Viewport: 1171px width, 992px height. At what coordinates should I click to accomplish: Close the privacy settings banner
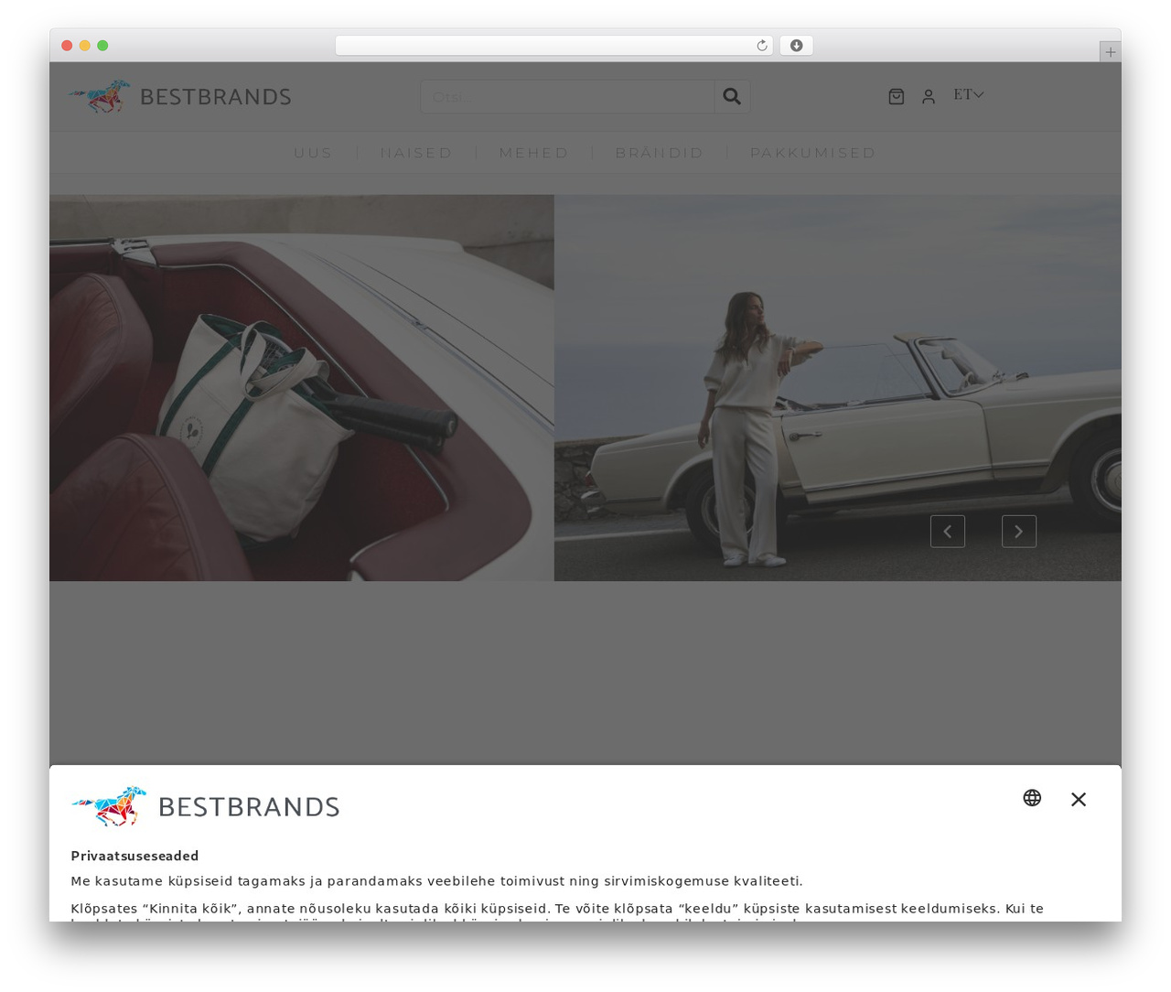[1079, 799]
